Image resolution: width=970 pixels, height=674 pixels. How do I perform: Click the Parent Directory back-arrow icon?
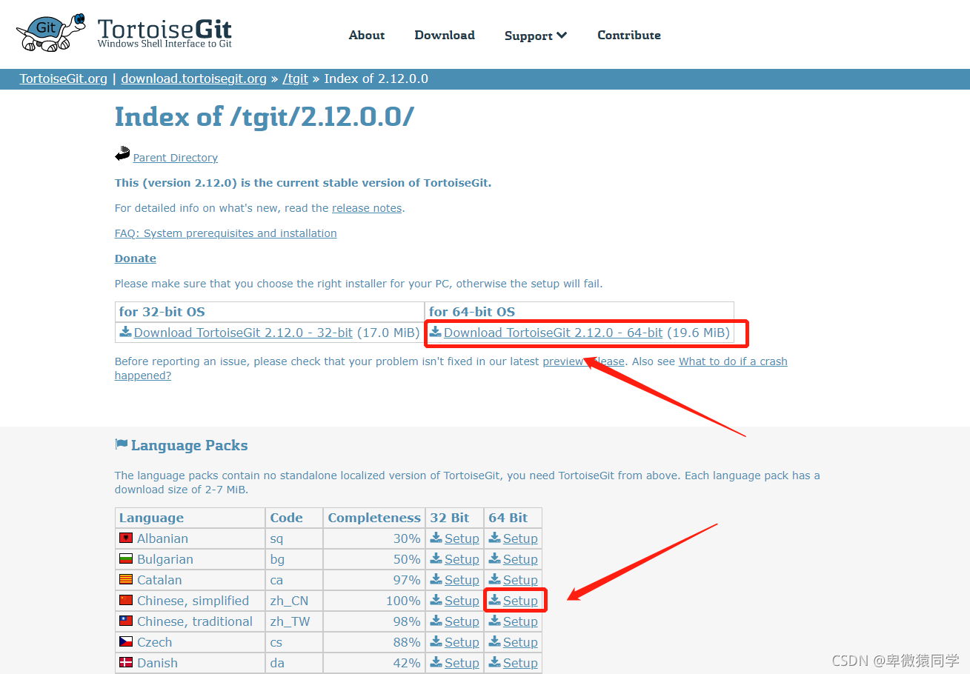point(122,154)
